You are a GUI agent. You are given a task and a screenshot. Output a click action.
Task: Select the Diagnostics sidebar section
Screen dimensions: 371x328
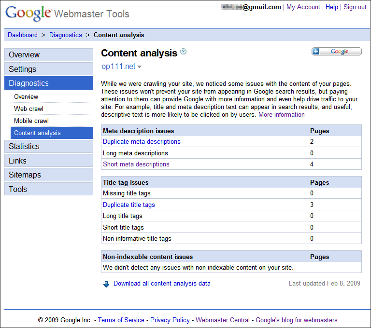coord(49,83)
